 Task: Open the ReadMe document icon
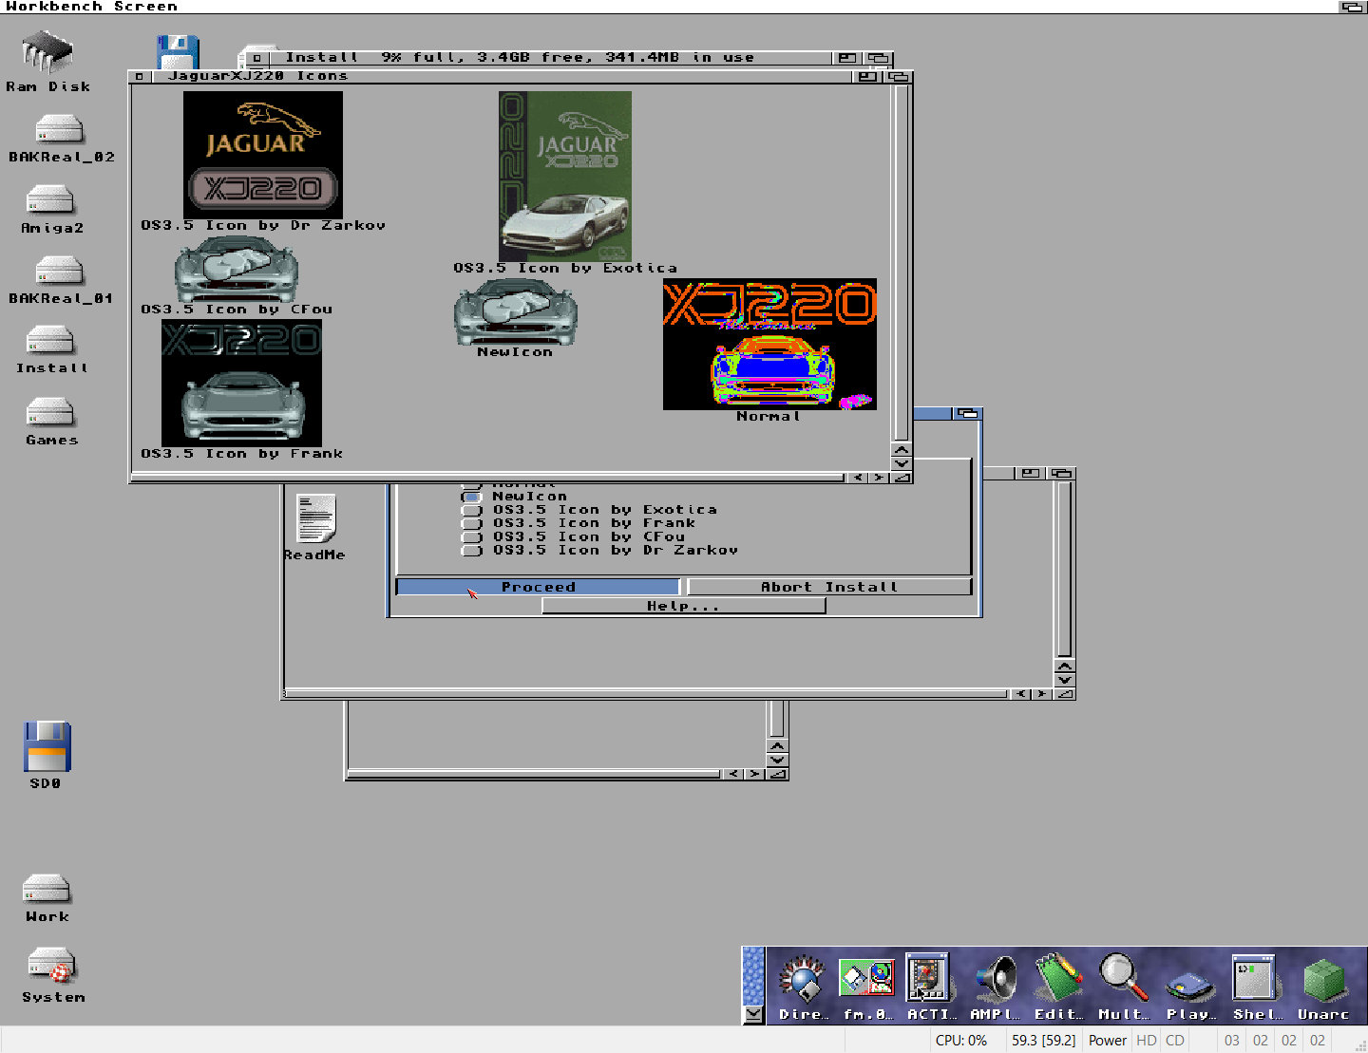pyautogui.click(x=316, y=518)
